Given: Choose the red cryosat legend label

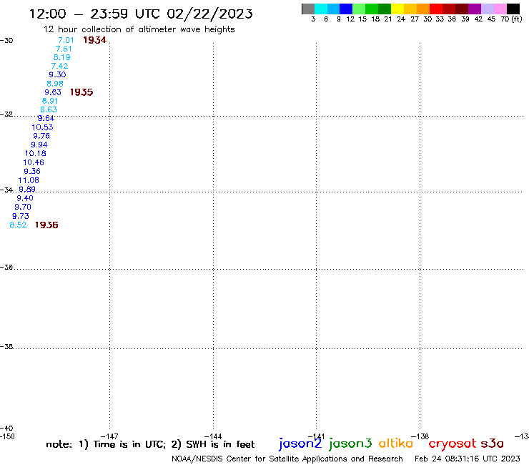Looking at the screenshot, I should [x=453, y=444].
